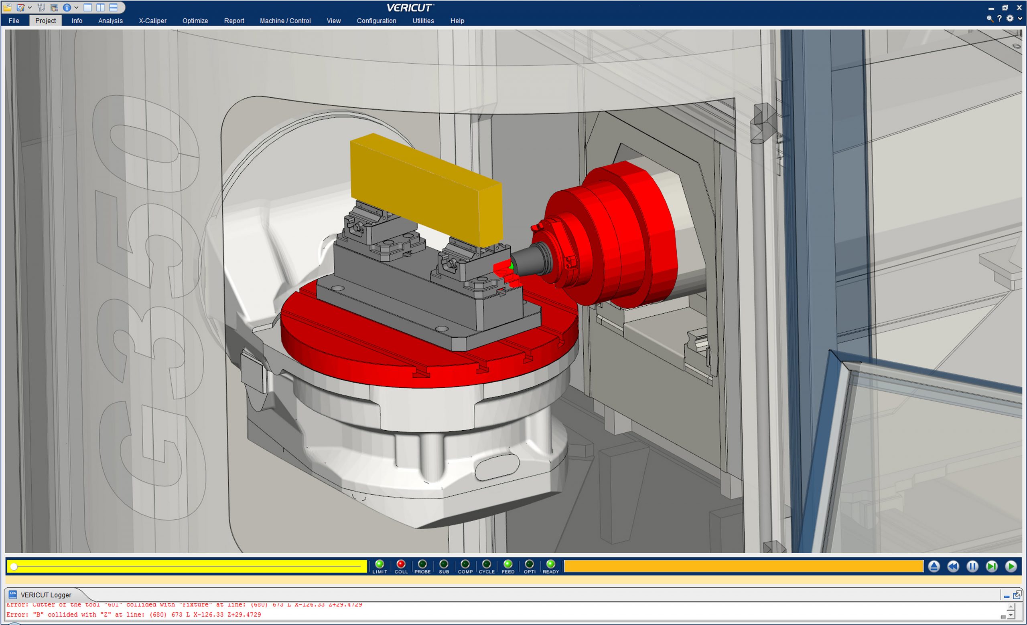The width and height of the screenshot is (1027, 625).
Task: Click the blue info icon
Action: [66, 8]
